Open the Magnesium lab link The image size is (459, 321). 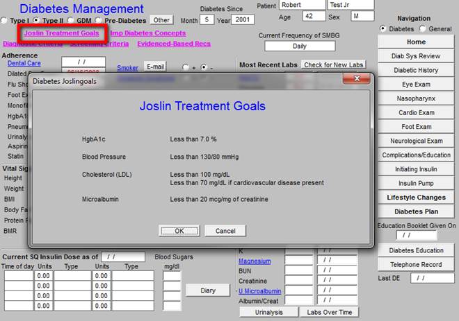[255, 261]
